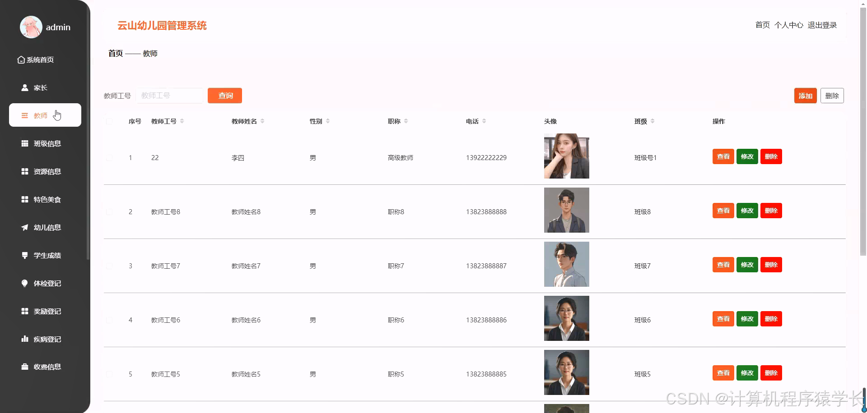
Task: Check the row checkbox for 教师姓名8
Action: pos(109,211)
